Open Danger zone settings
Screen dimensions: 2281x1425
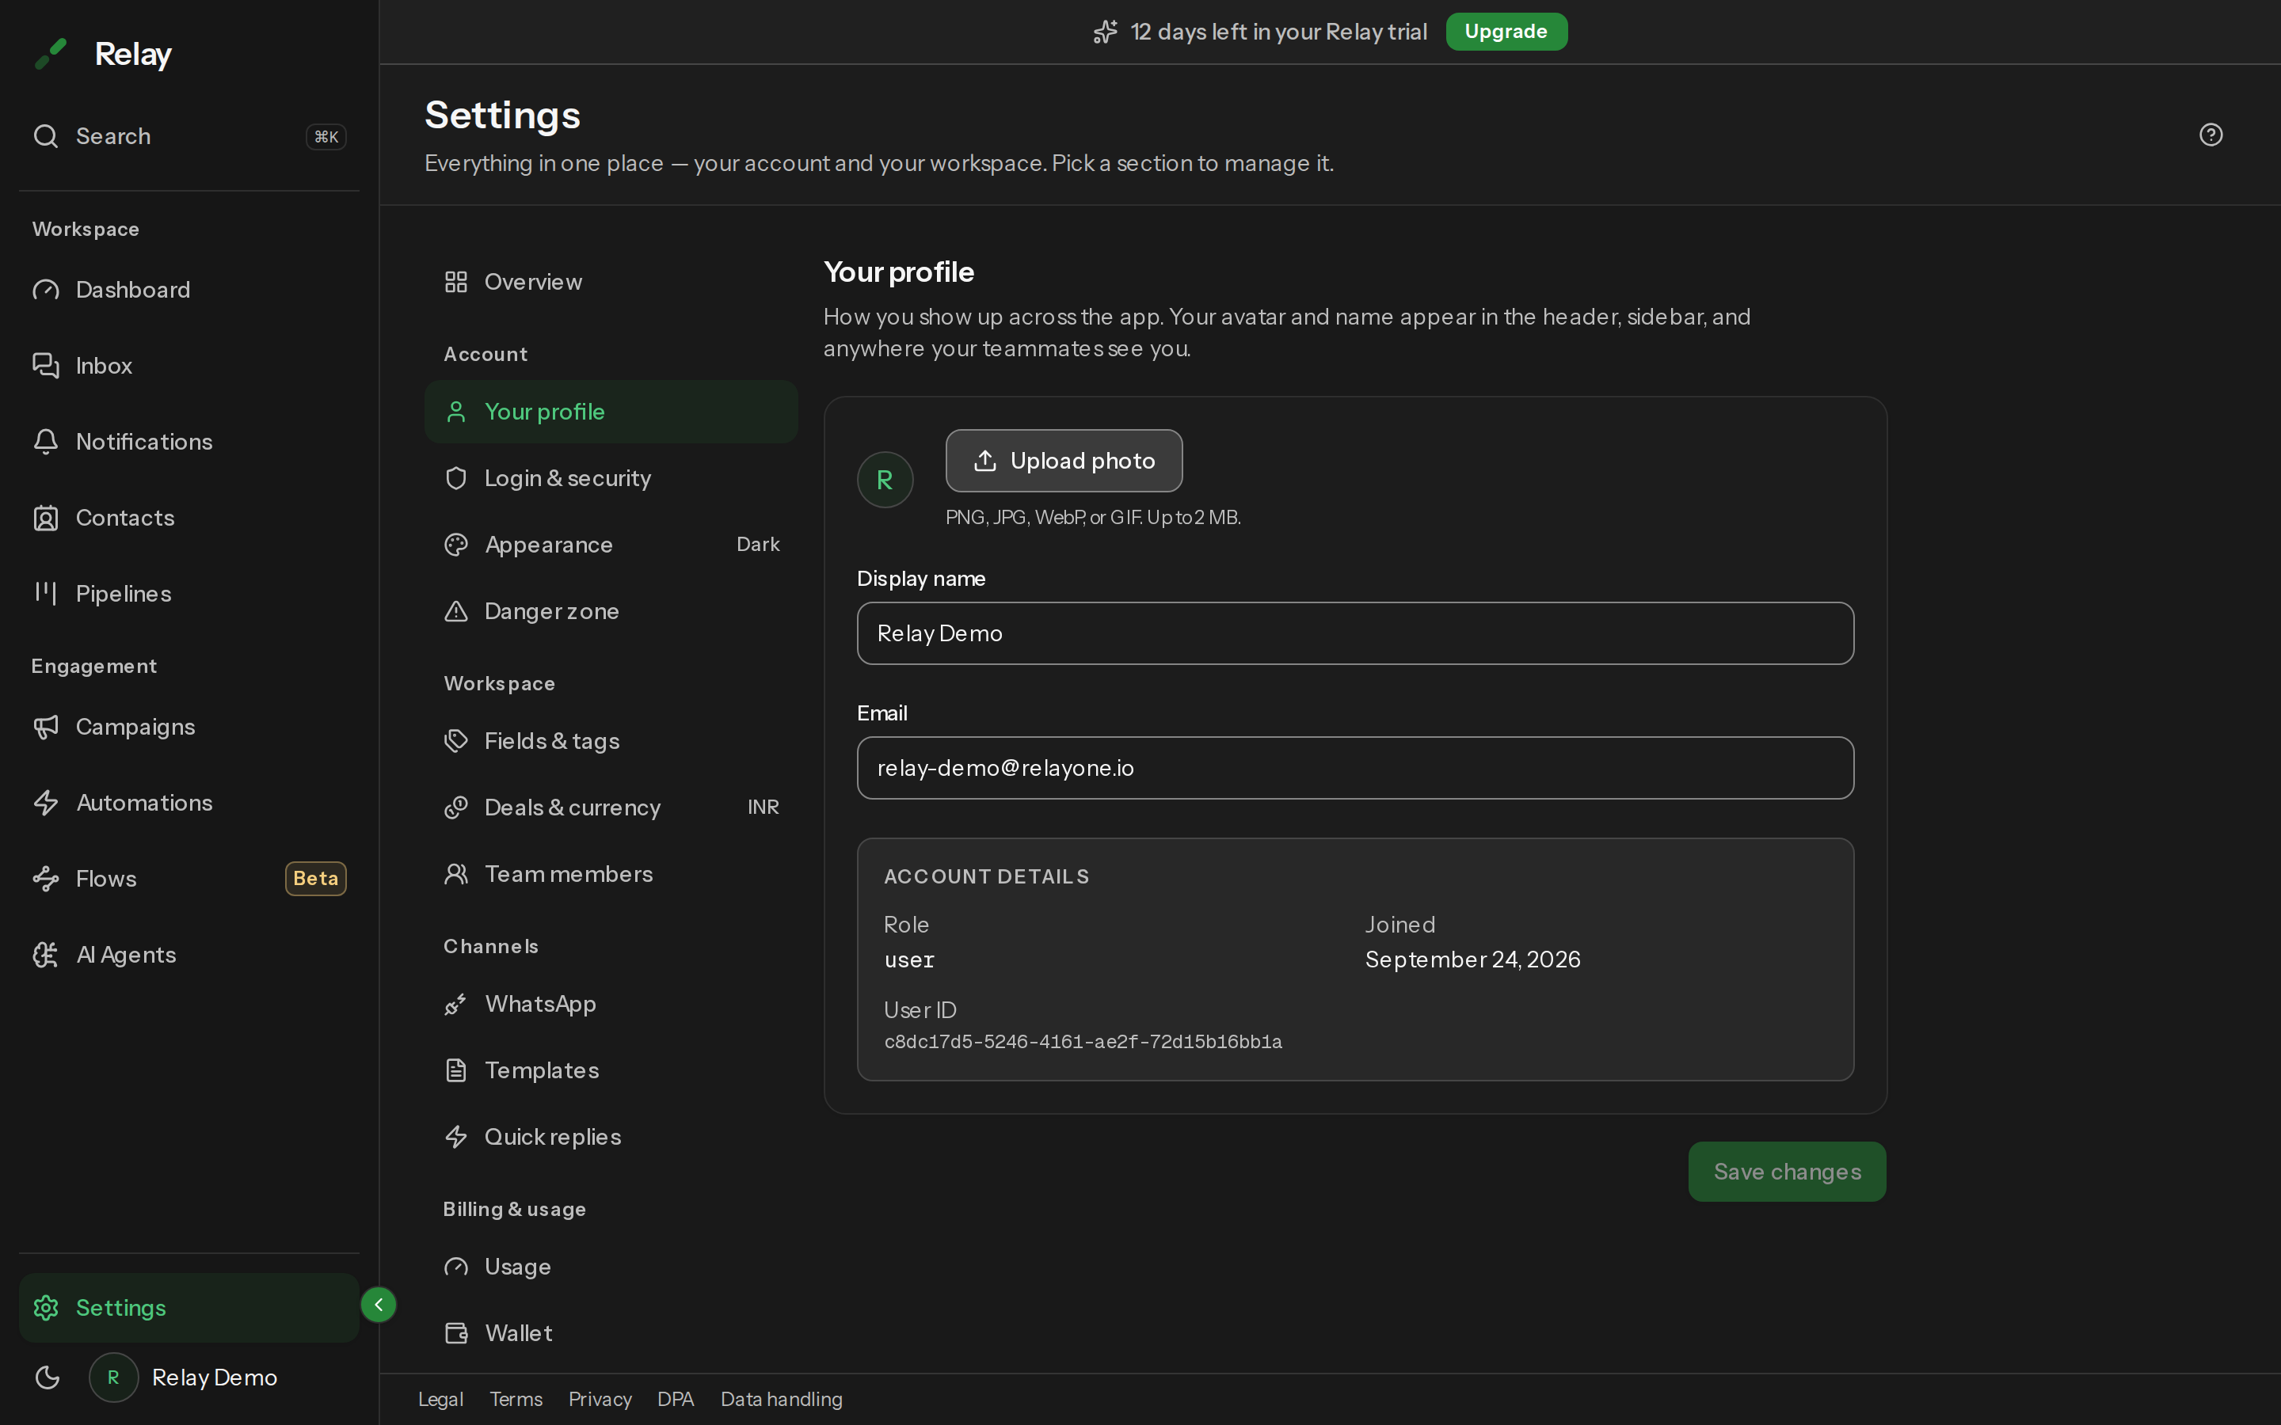pyautogui.click(x=611, y=612)
